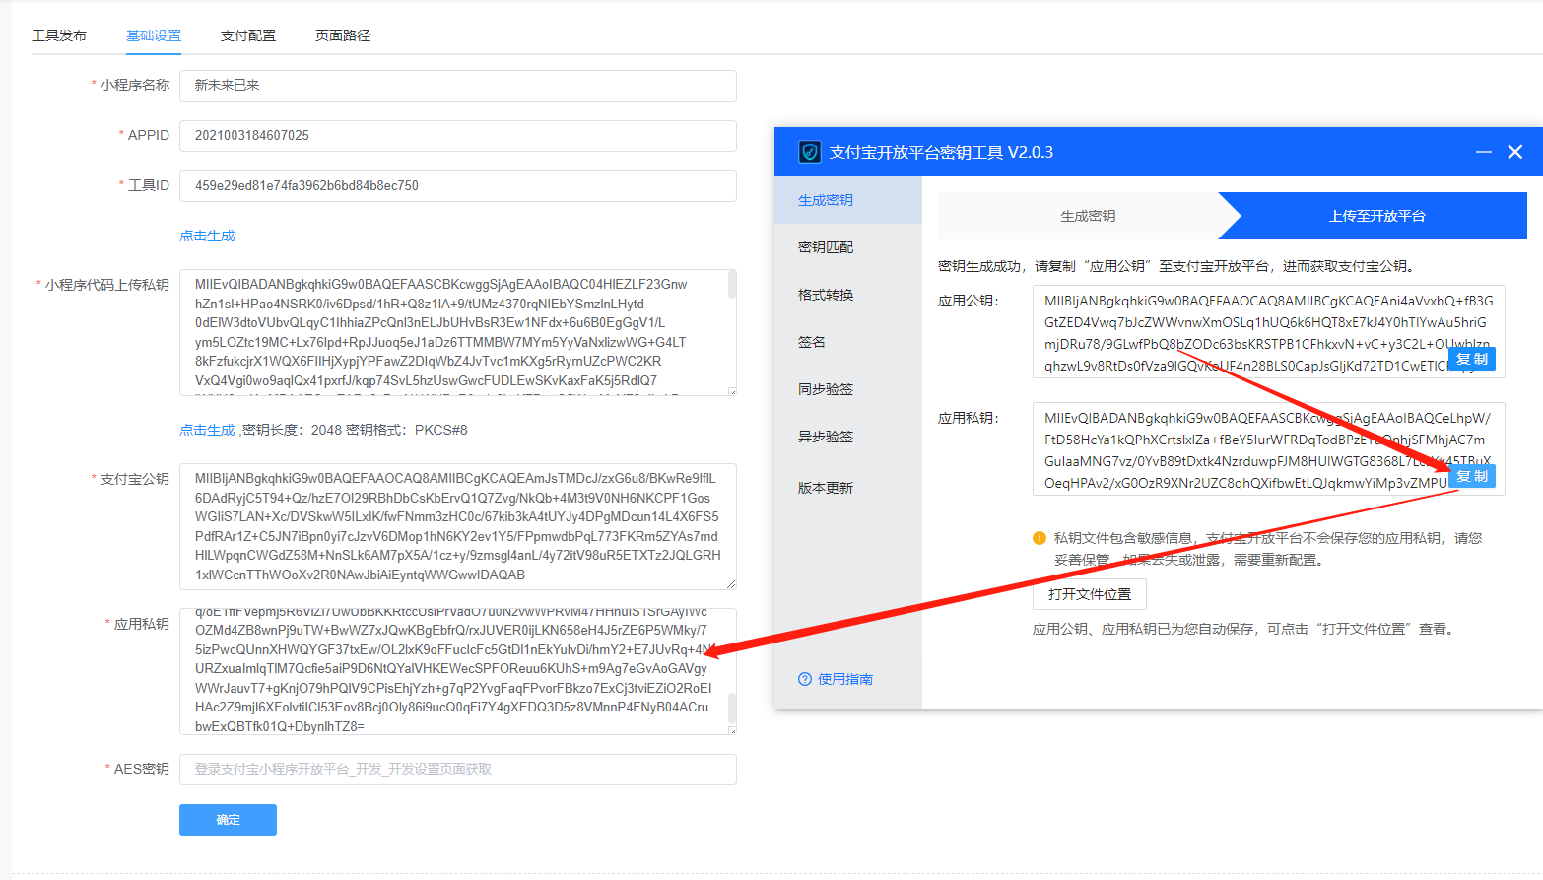Click the 打开文件位置 button
Image resolution: width=1543 pixels, height=880 pixels.
(1090, 594)
